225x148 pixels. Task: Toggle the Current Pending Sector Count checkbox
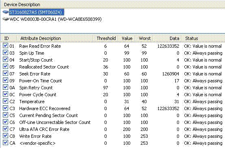coord(5,115)
